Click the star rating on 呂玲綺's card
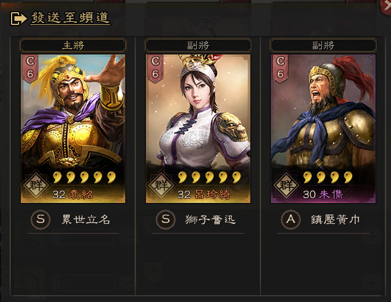The image size is (391, 302). (210, 177)
